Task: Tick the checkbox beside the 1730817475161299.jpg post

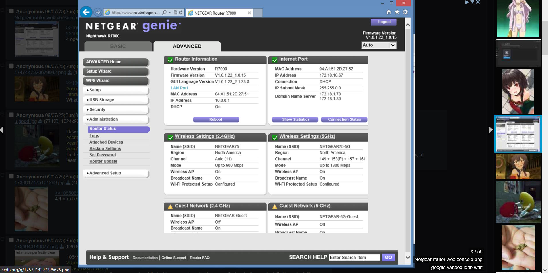Action: [11, 176]
